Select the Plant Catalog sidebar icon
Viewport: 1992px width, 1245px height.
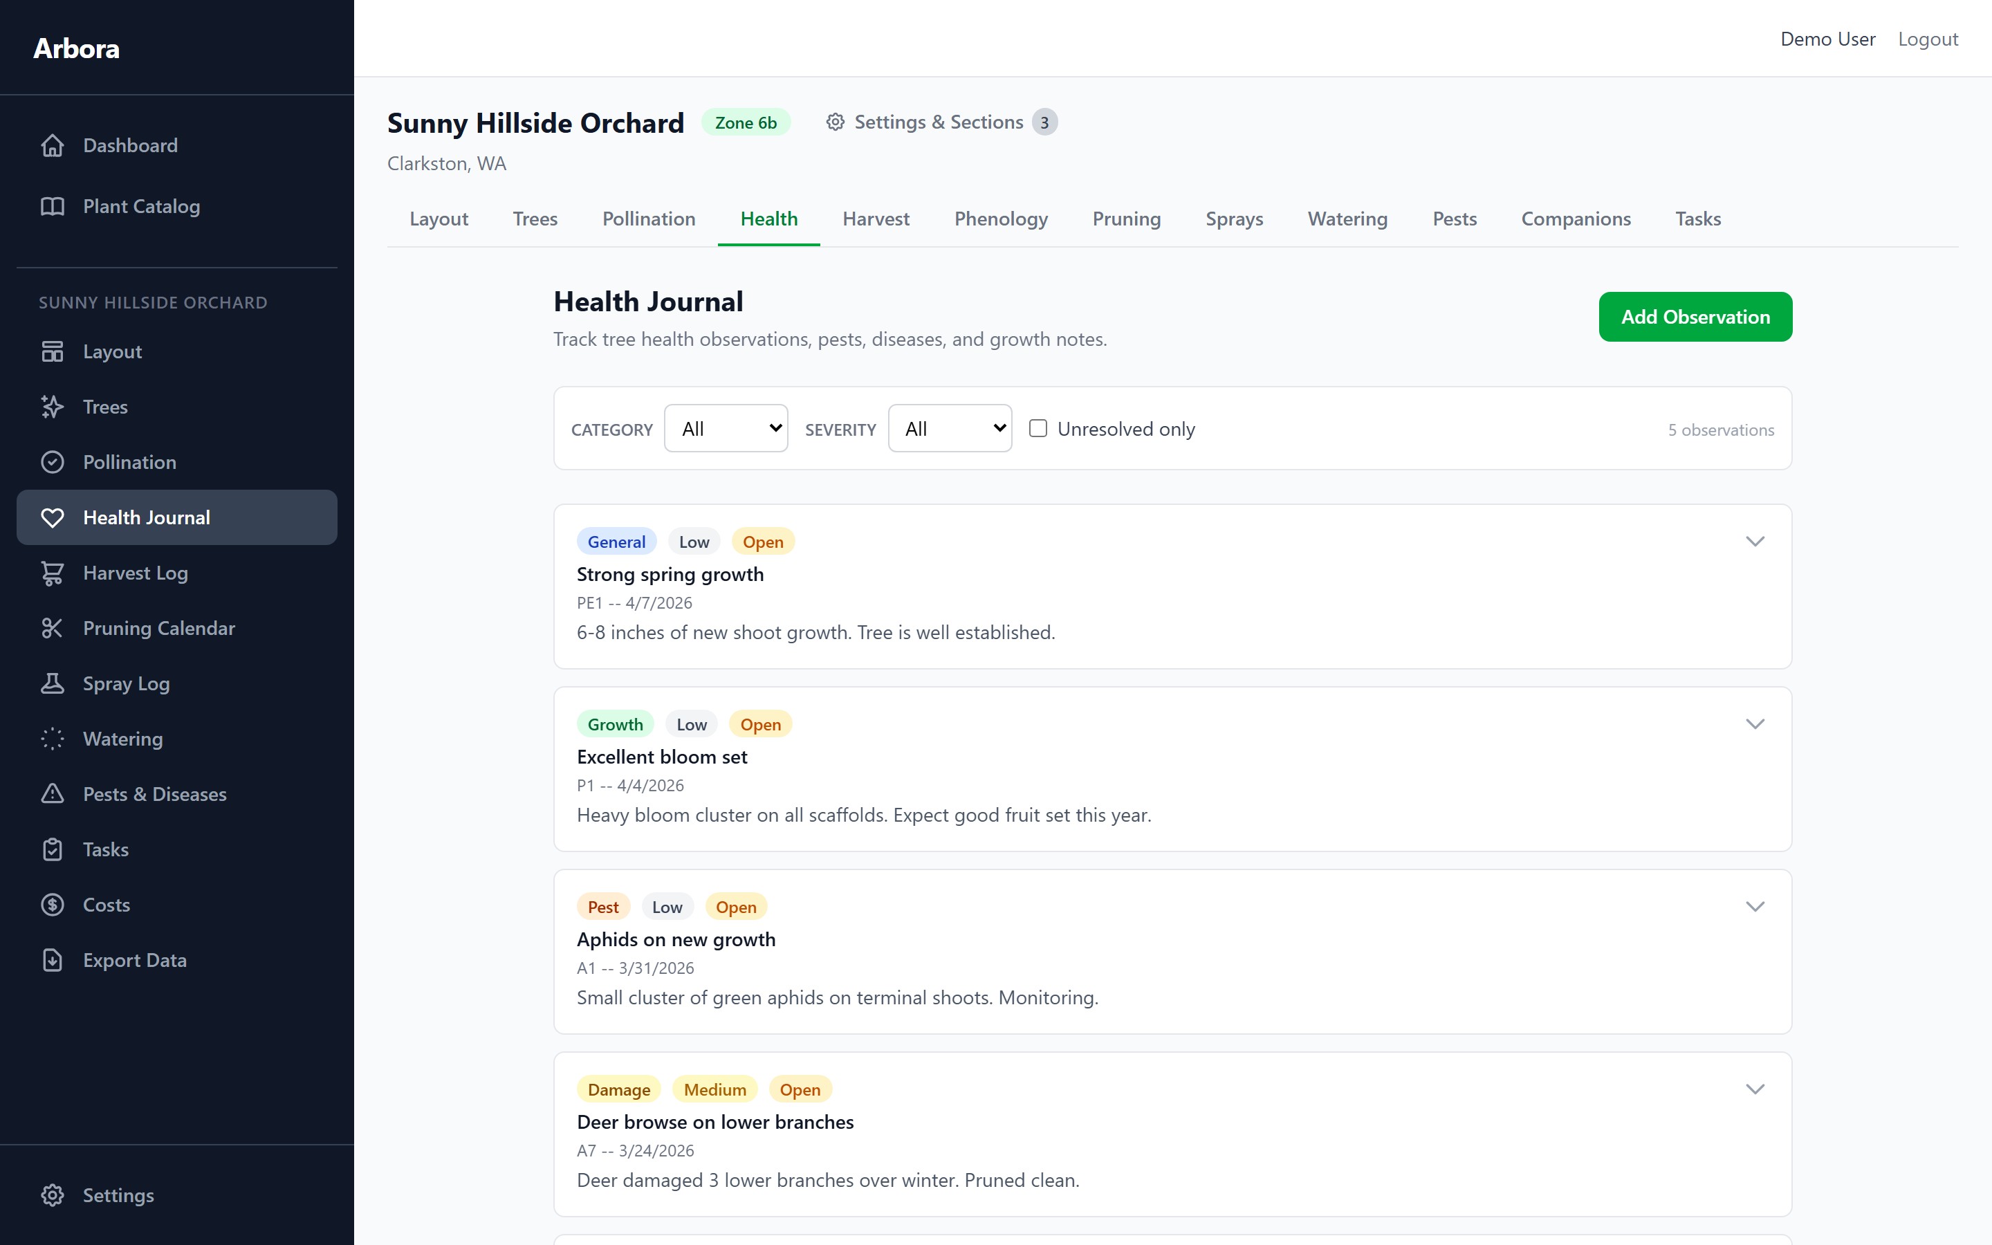point(52,206)
